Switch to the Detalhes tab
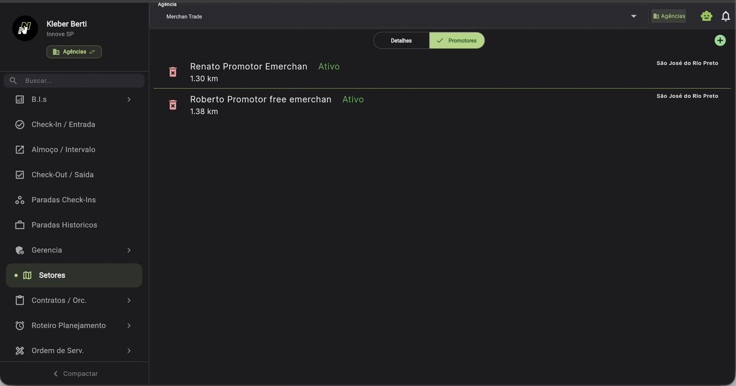 pyautogui.click(x=401, y=40)
